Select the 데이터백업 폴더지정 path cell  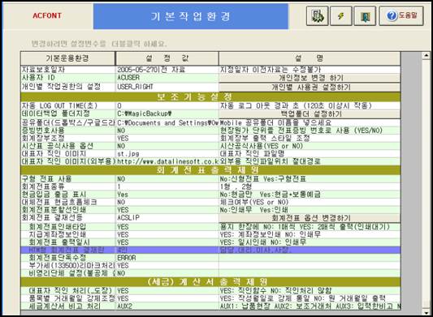(x=167, y=114)
